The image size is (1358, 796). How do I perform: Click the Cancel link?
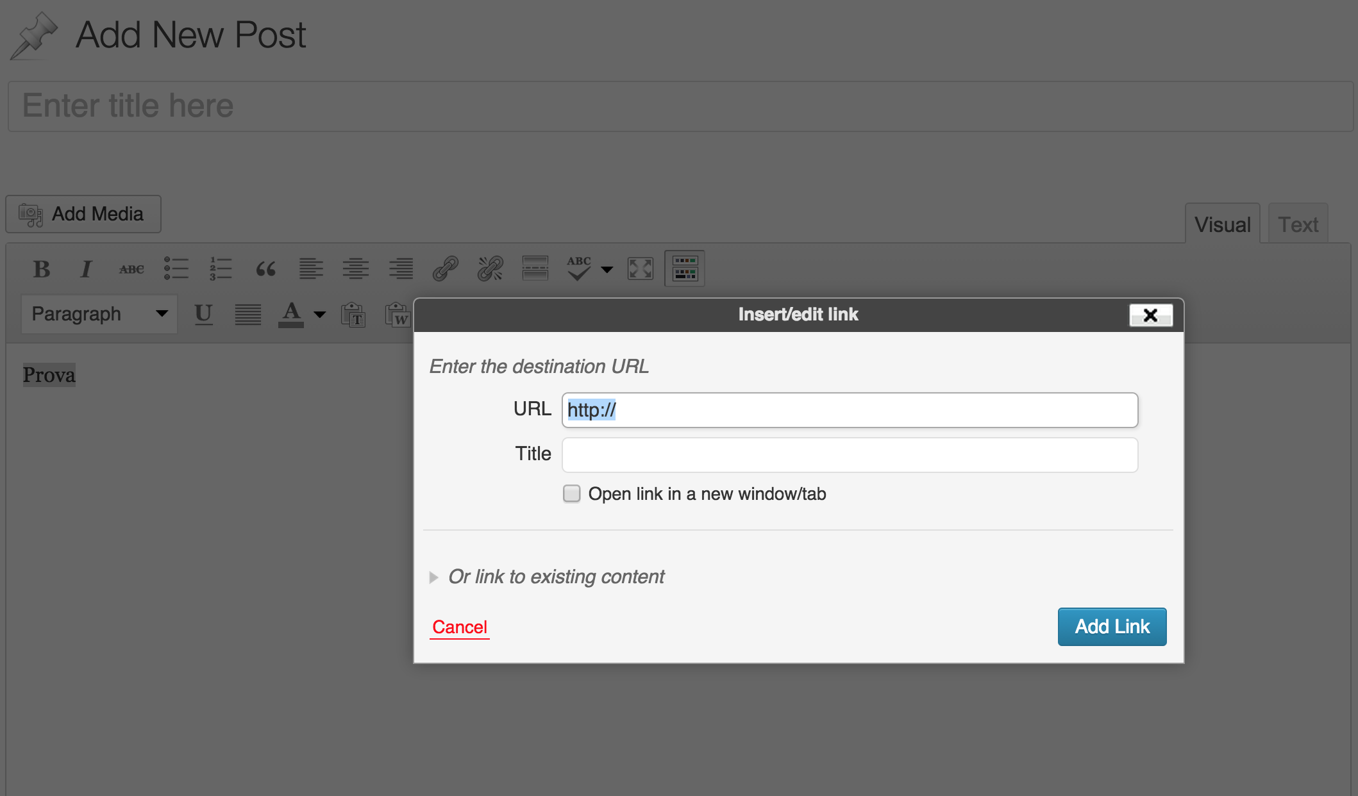460,627
